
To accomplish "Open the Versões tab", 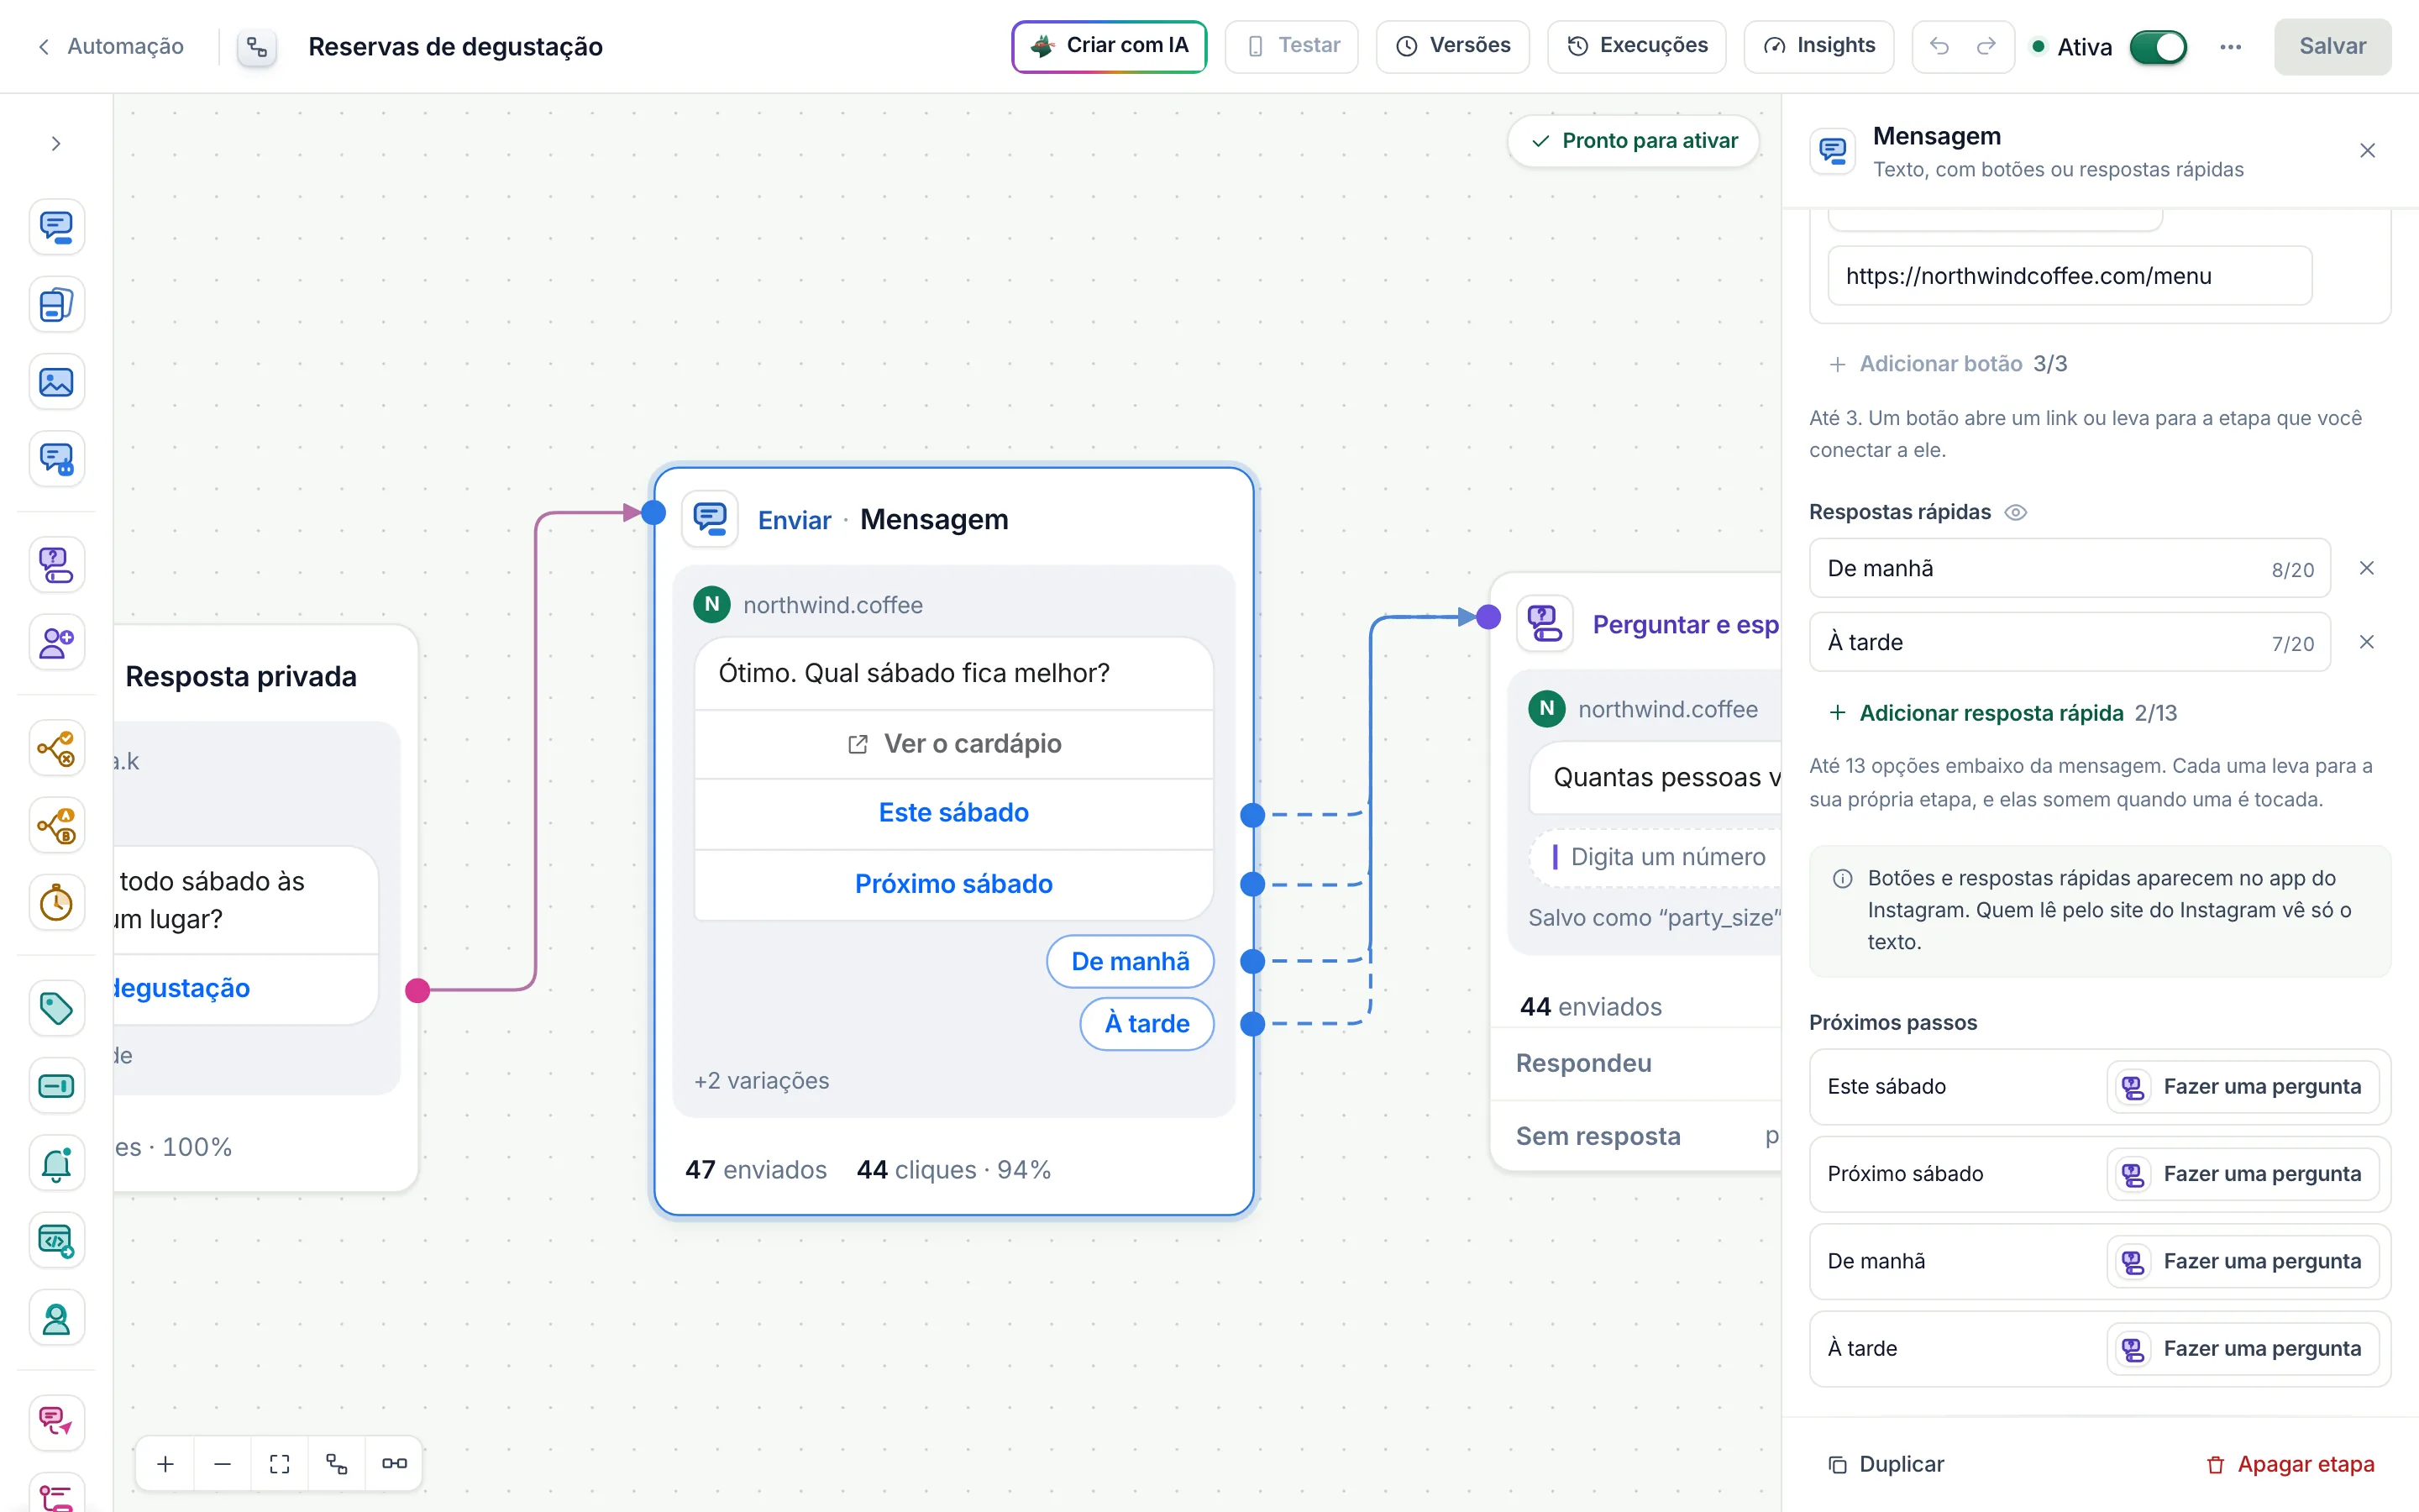I will (x=1452, y=46).
